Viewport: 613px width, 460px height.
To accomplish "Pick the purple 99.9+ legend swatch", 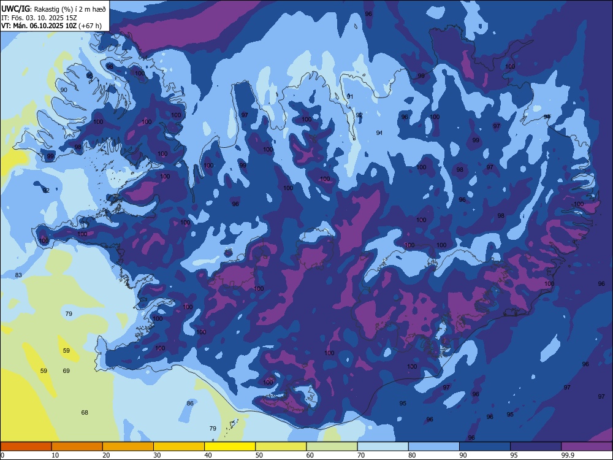I will 587,447.
